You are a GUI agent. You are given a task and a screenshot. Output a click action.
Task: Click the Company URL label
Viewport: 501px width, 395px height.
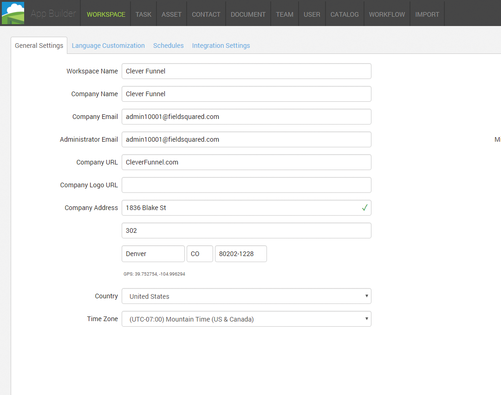click(x=97, y=162)
